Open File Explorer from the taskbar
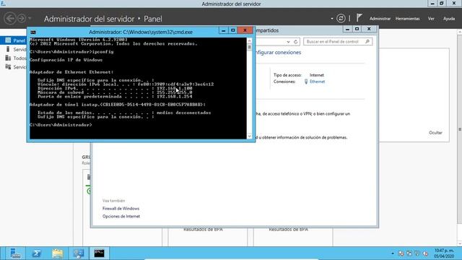 click(58, 253)
